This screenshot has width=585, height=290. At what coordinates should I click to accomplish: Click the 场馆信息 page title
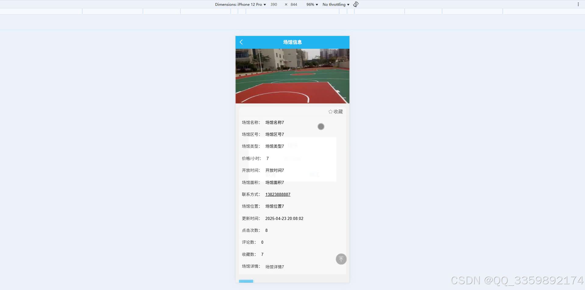pos(292,42)
